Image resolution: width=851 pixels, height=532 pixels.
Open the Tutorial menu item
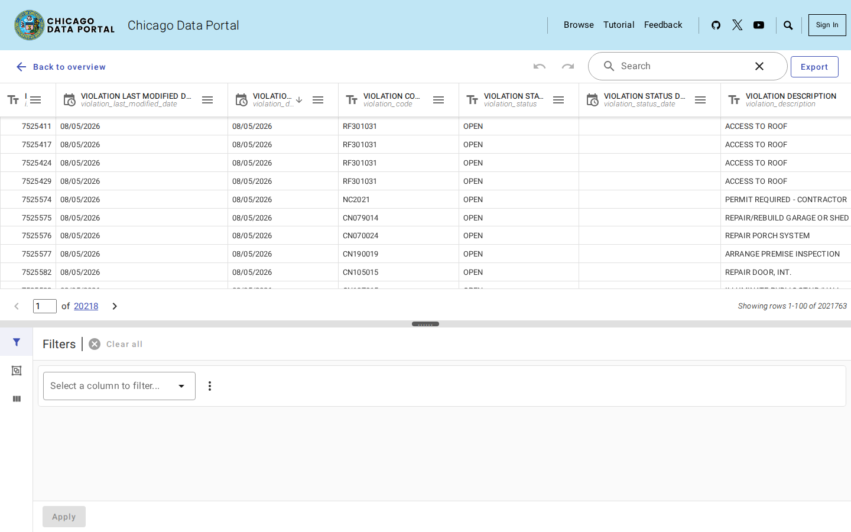click(619, 25)
